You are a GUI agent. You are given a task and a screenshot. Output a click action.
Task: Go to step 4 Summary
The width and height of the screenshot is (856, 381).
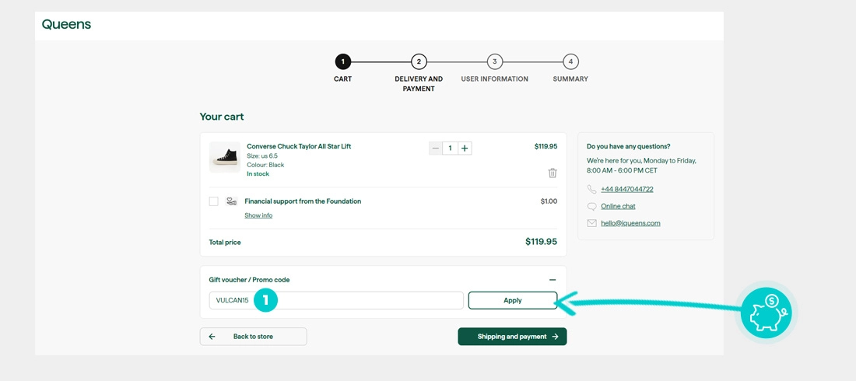tap(570, 61)
